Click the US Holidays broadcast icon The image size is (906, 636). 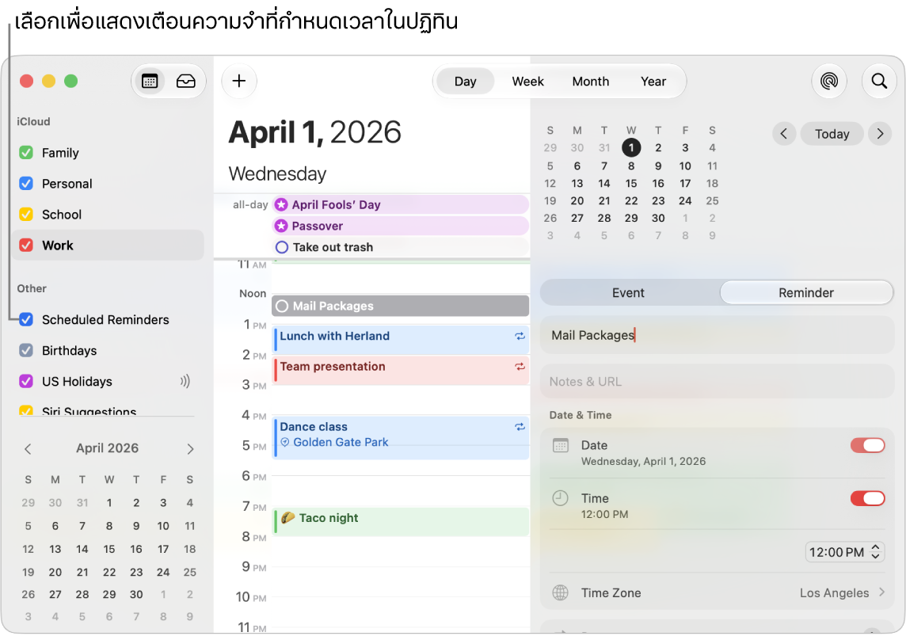185,381
